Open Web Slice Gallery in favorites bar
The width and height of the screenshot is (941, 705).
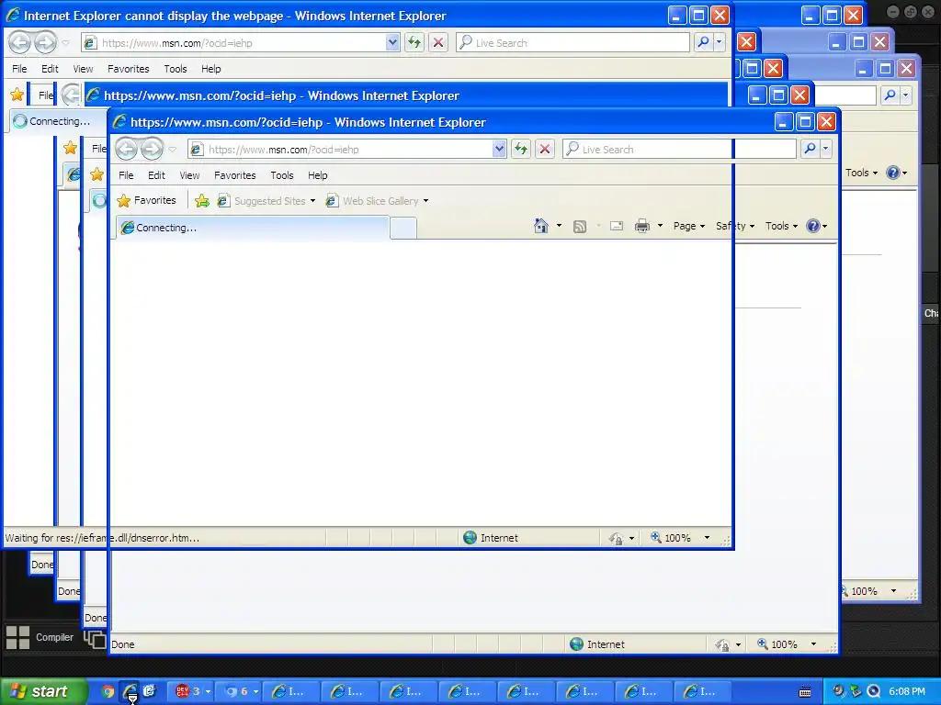(377, 201)
